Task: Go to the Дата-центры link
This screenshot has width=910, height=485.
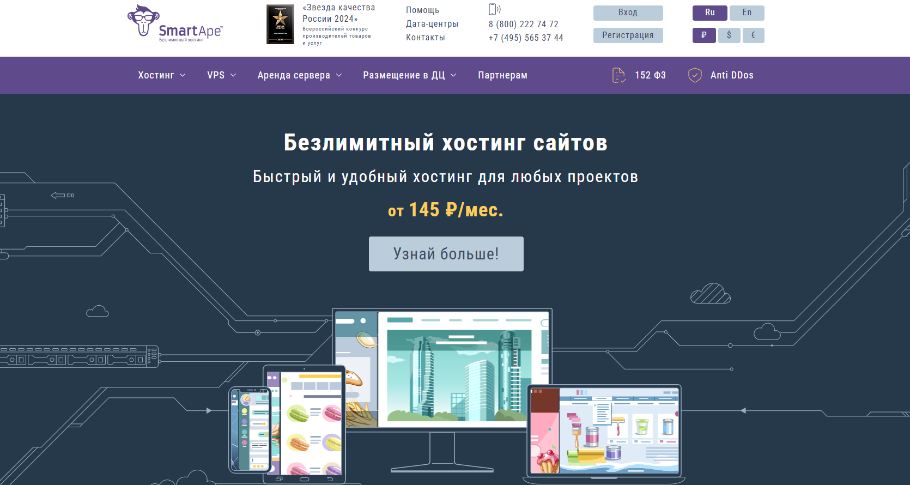Action: pos(432,24)
